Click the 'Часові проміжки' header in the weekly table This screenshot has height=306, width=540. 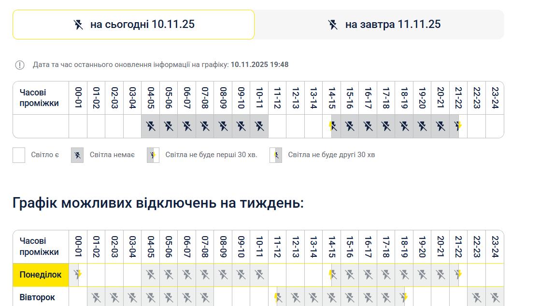click(39, 247)
